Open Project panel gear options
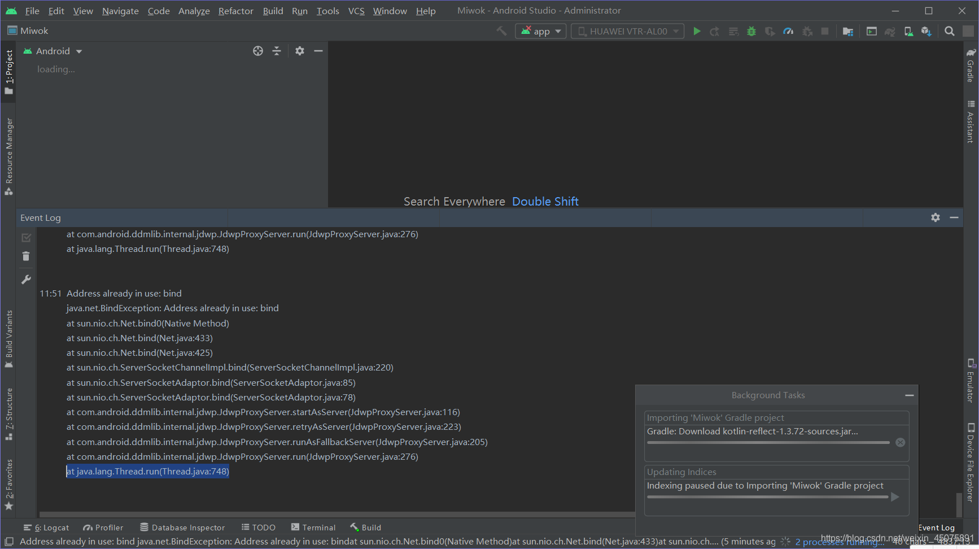The image size is (979, 549). (x=300, y=51)
